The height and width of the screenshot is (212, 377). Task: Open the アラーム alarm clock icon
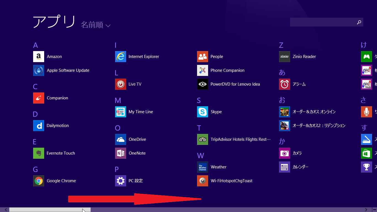pyautogui.click(x=285, y=84)
